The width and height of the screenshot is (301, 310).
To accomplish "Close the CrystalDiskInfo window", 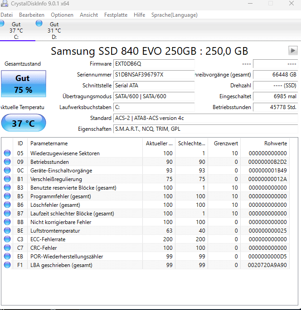I will click(291, 3).
